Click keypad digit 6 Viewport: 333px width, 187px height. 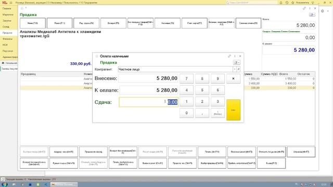217,90
